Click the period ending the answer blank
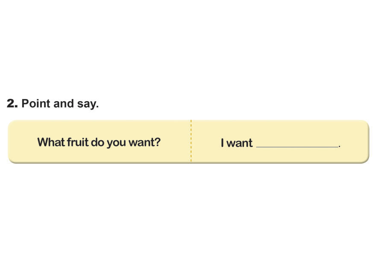Viewport: 373px width, 261px height. coord(340,147)
